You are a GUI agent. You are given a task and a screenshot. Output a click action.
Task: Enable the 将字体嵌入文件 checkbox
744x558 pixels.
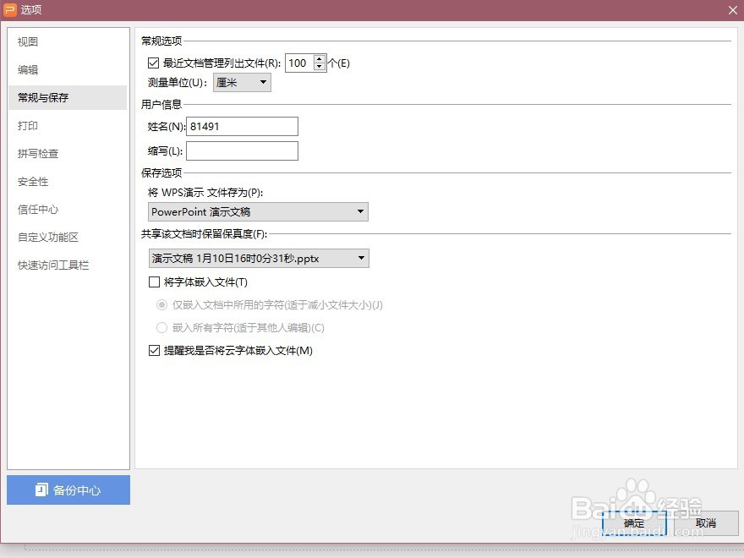coord(154,282)
